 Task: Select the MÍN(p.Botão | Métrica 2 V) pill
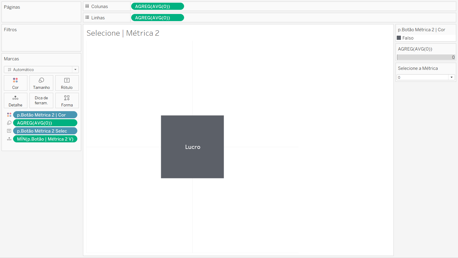point(45,139)
